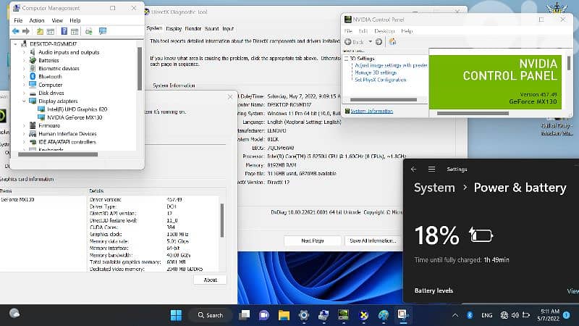Switch to the Sound tab in DirectX tool
The image size is (579, 326).
coord(211,28)
